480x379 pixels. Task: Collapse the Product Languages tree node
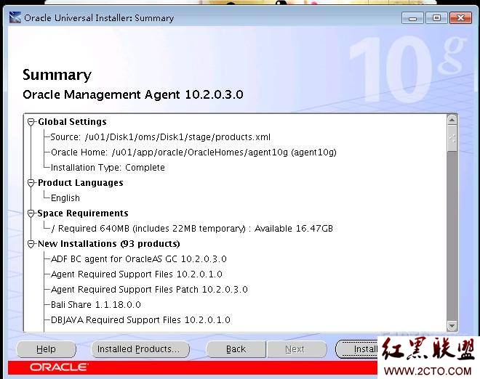click(x=31, y=183)
